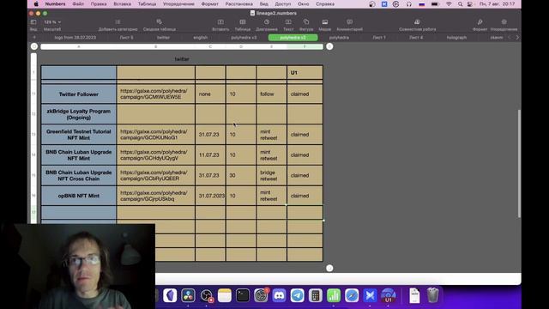Select the active 'polyhedra v2' sheet tab
Viewport: 549px width, 309px height.
(293, 38)
